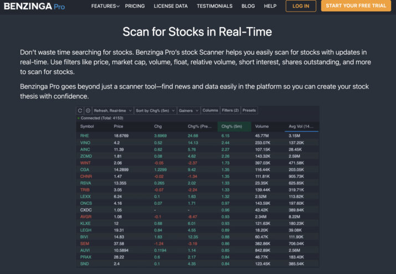Image resolution: width=396 pixels, height=274 pixels.
Task: Click the Scan for Stocks in Real-Time heading
Action: tap(197, 32)
